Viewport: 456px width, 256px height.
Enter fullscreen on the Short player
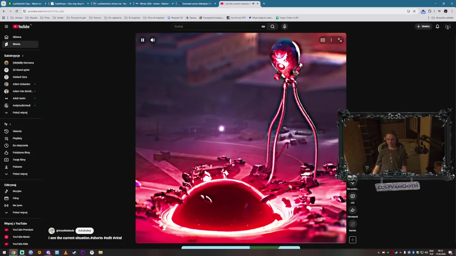[340, 40]
